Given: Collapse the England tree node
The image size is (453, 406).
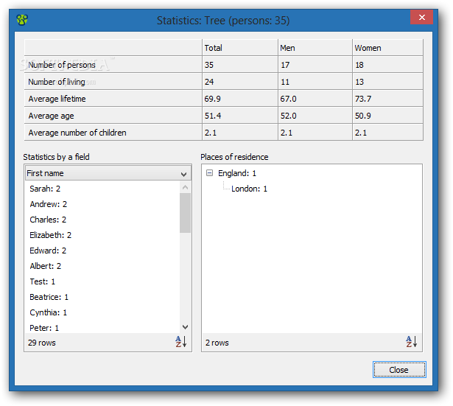Looking at the screenshot, I should click(209, 173).
